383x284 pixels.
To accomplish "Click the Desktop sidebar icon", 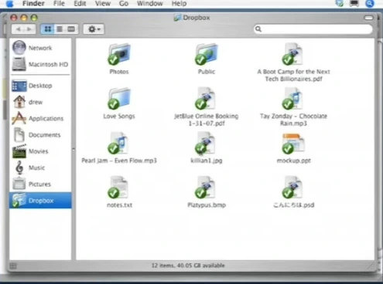I will [19, 86].
